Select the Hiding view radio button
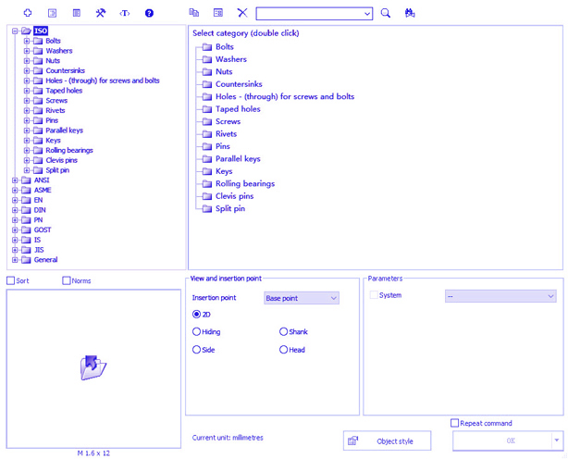 pos(196,331)
